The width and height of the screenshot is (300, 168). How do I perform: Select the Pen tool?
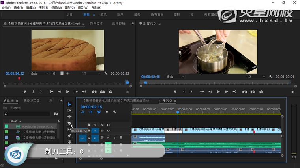pyautogui.click(x=69, y=136)
